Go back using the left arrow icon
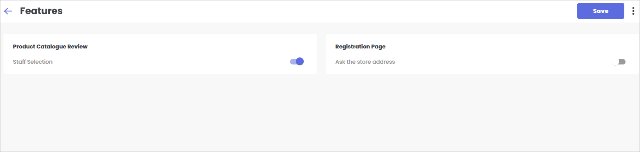The image size is (640, 152). 8,11
